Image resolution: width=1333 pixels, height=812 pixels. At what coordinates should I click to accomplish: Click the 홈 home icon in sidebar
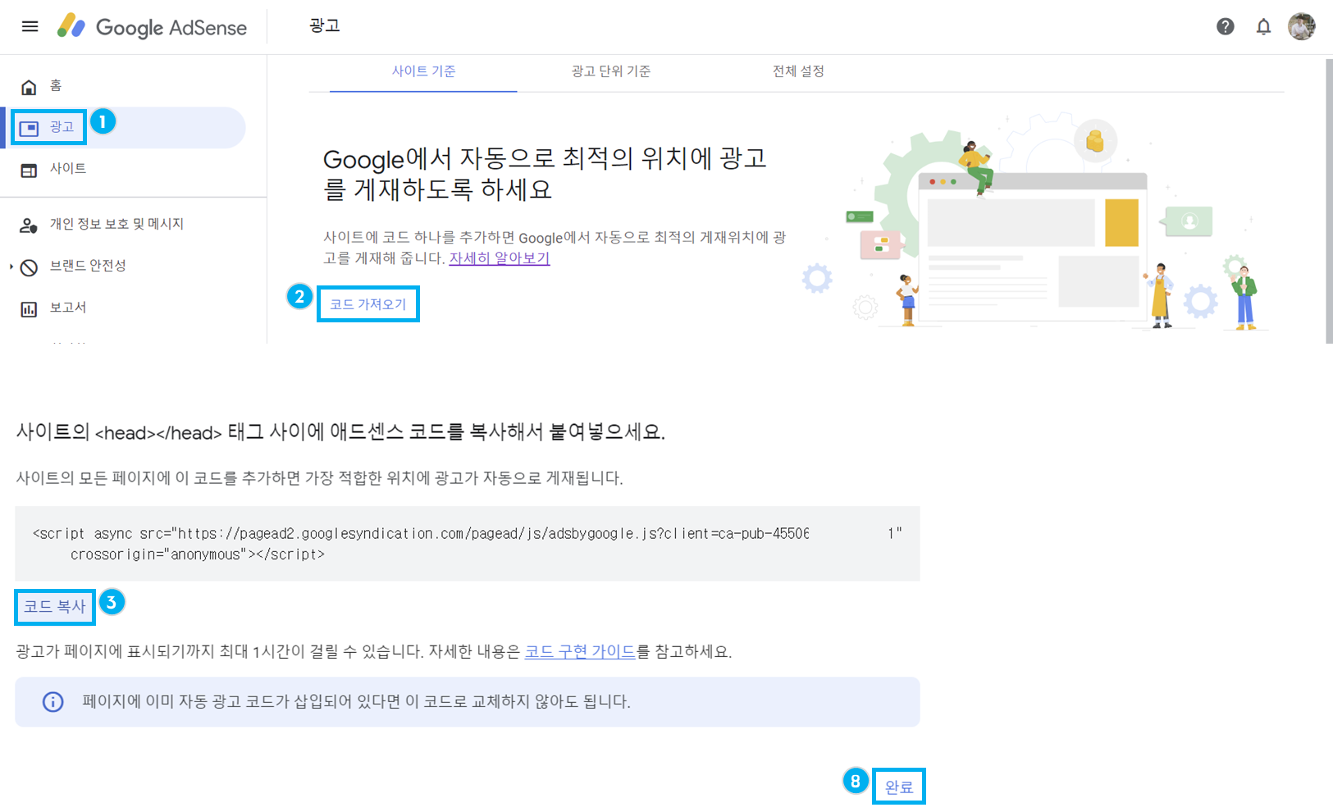(x=29, y=87)
